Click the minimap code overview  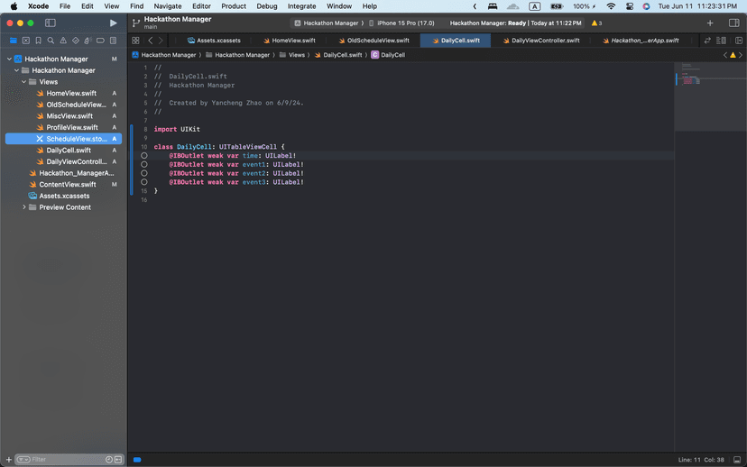690,77
